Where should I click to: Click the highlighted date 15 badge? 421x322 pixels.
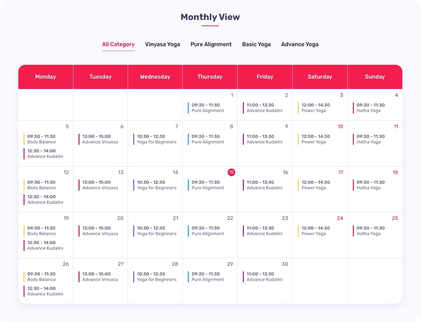[231, 173]
